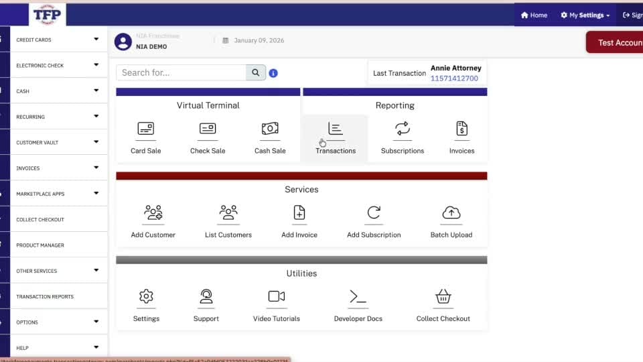Expand the Options sidebar menu
Screen dimensions: 643x362
click(59, 322)
